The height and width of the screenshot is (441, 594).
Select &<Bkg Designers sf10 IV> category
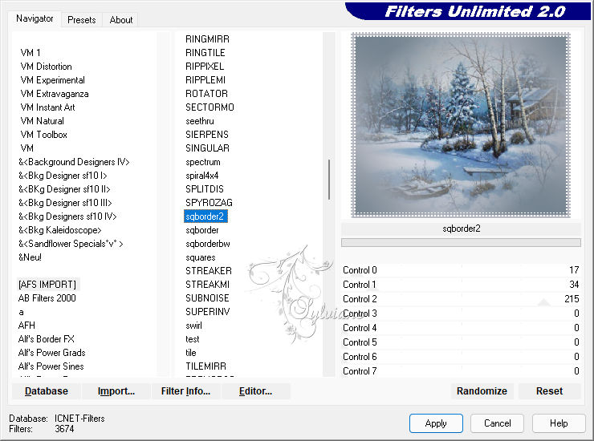[x=67, y=216]
